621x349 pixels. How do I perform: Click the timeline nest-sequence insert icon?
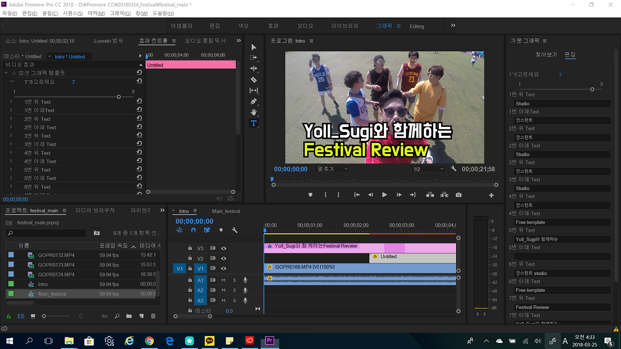coord(180,230)
